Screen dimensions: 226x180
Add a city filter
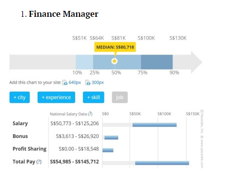20,97
